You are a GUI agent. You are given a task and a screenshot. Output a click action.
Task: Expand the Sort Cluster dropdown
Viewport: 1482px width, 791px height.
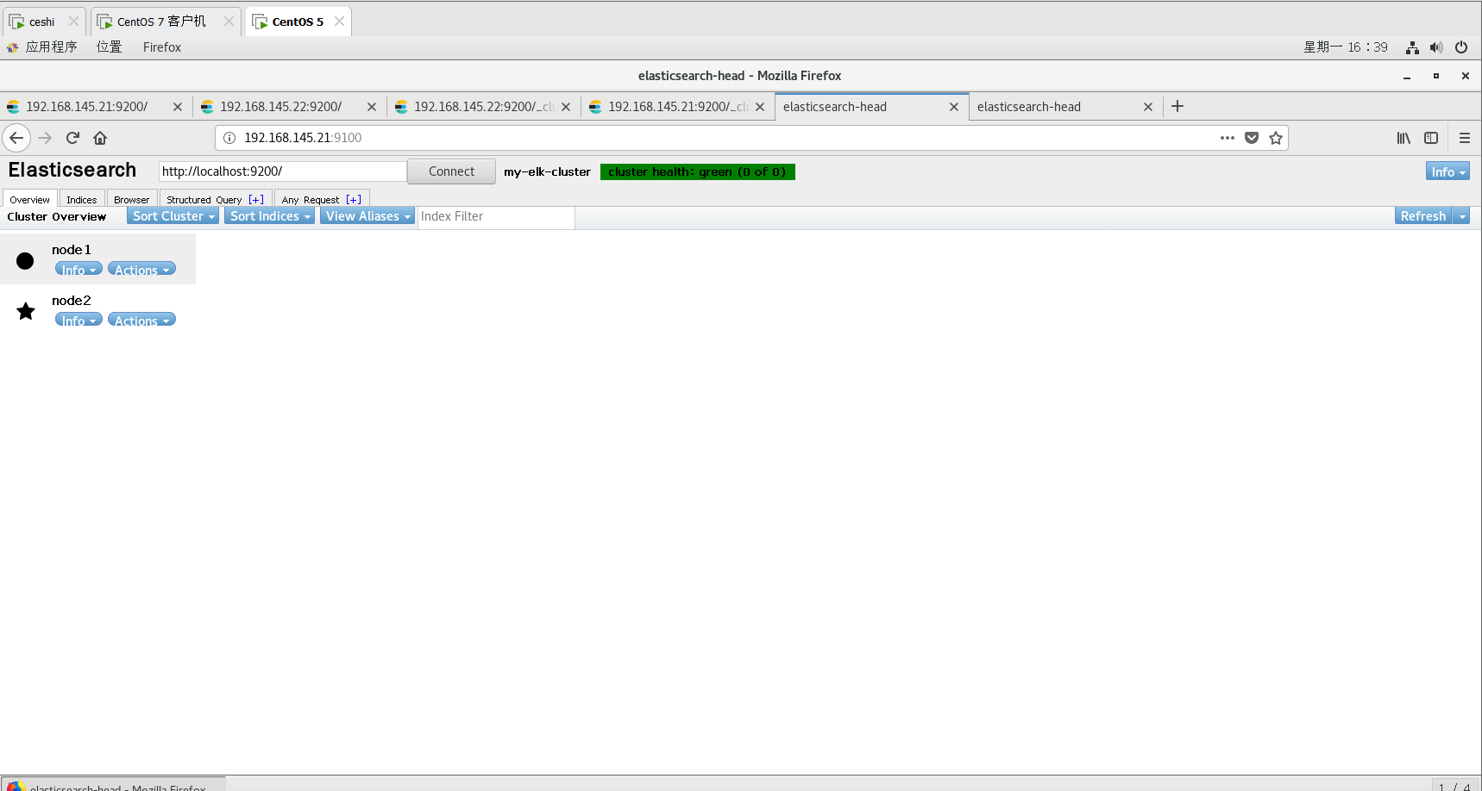point(173,216)
